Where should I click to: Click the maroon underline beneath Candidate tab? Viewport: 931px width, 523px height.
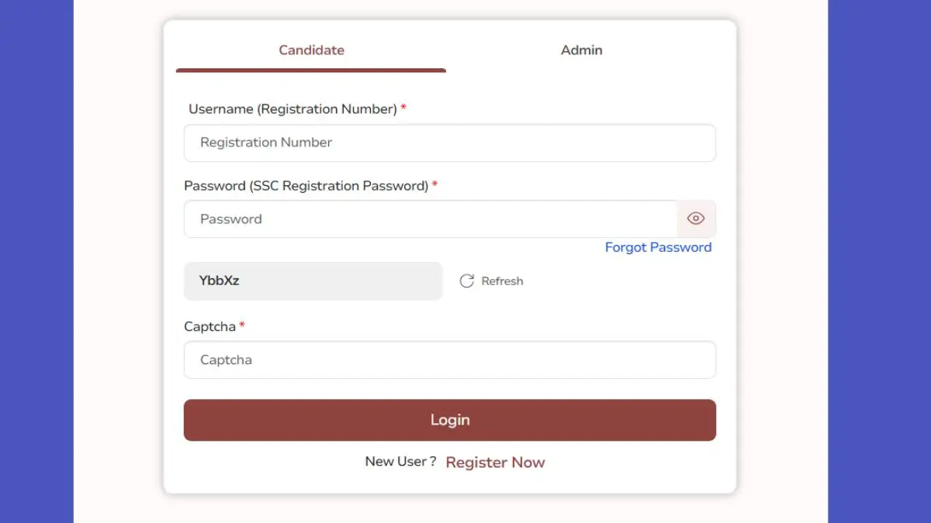[311, 71]
